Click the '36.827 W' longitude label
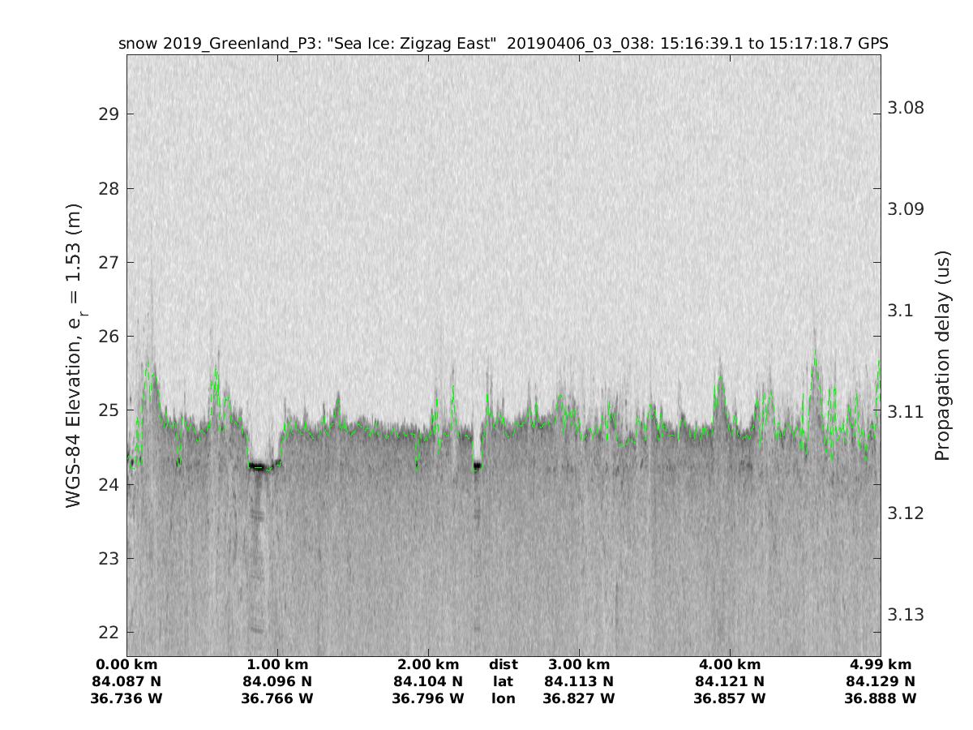973x730 pixels. pos(579,698)
